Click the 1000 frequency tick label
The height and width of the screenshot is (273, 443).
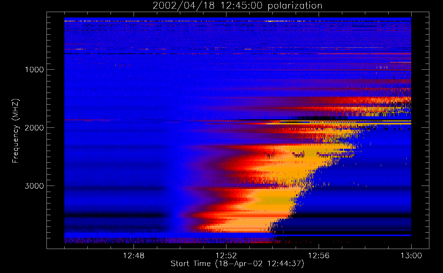pyautogui.click(x=34, y=70)
